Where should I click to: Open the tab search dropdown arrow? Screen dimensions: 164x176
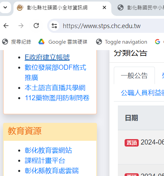click(5, 7)
